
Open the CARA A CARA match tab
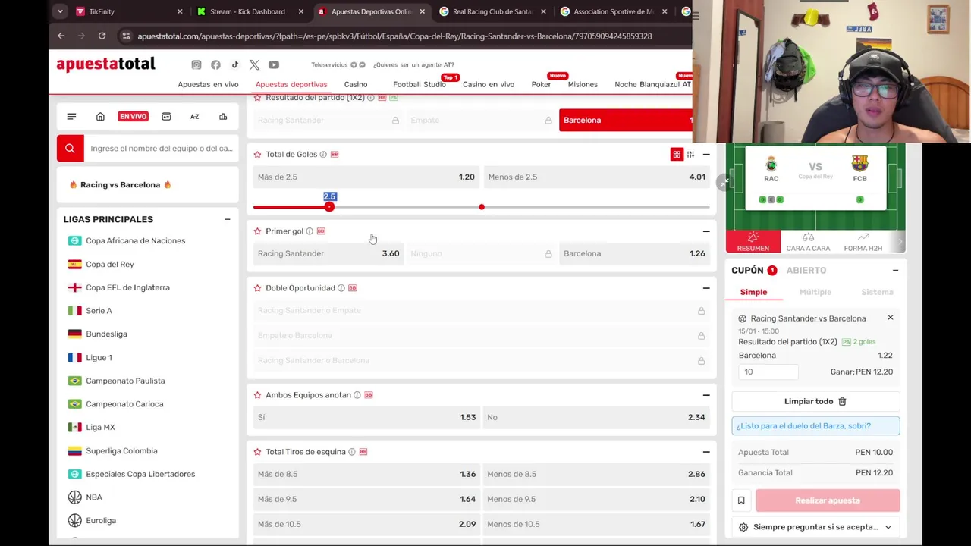coord(808,242)
